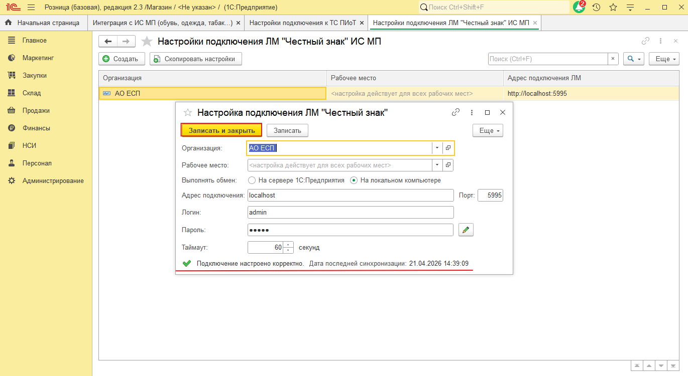This screenshot has height=376, width=688.
Task: Open the Персонал section
Action: tap(37, 163)
